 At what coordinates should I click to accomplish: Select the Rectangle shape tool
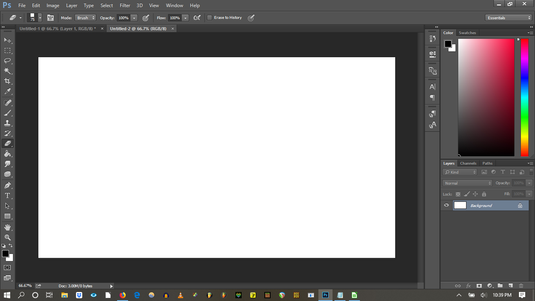tap(7, 216)
